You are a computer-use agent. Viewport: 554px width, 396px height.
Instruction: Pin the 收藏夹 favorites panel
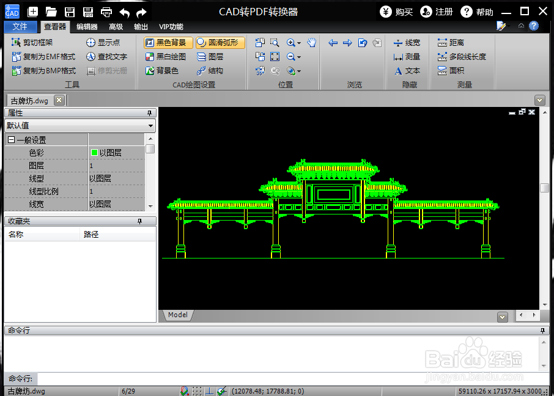(x=140, y=221)
